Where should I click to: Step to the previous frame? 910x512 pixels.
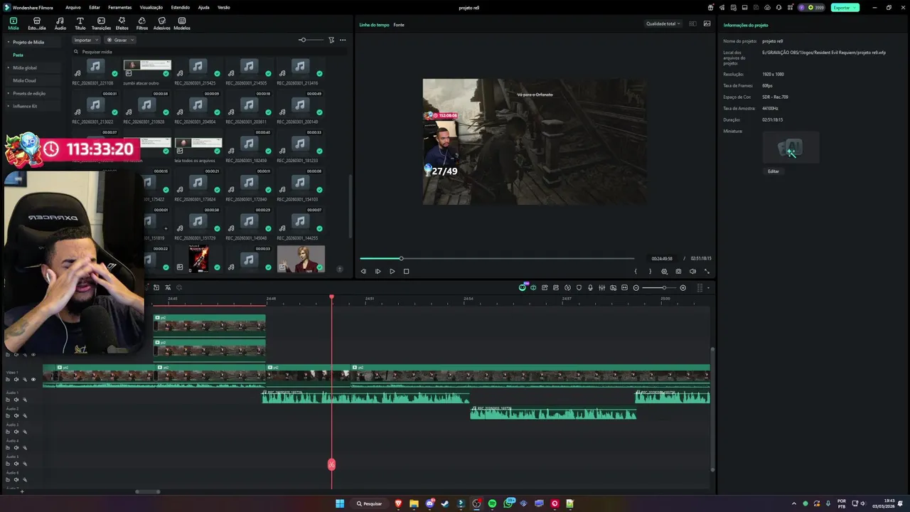point(363,271)
